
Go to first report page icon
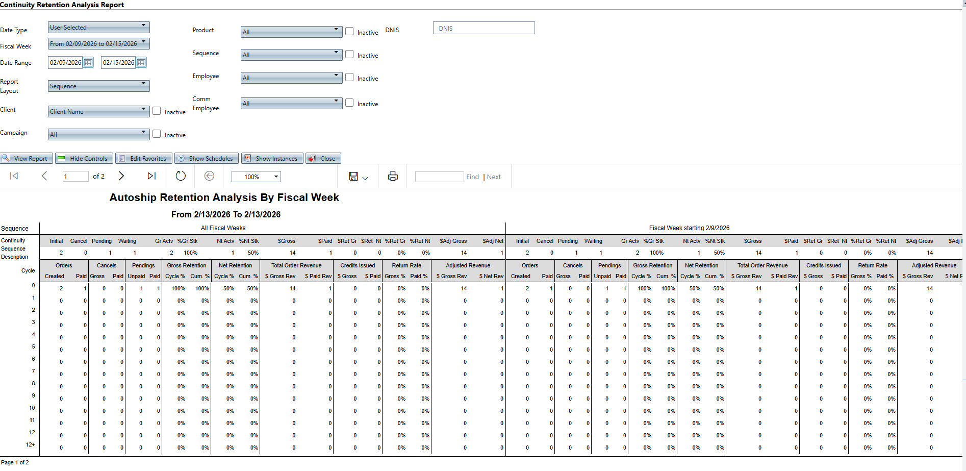(x=14, y=176)
